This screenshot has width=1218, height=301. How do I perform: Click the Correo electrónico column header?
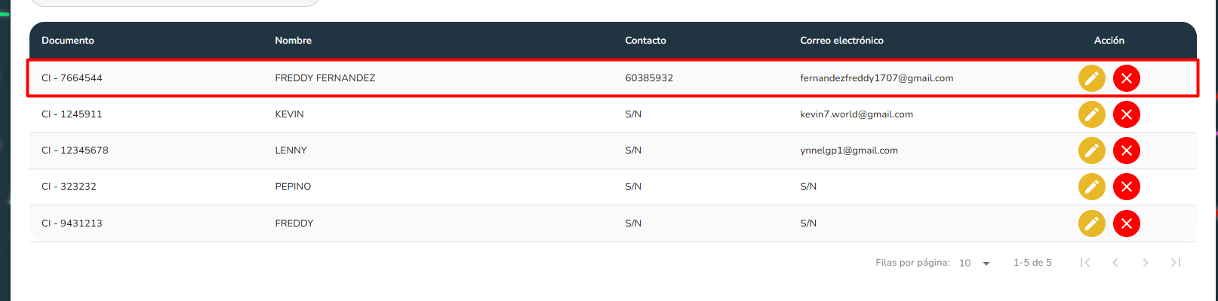(x=841, y=41)
